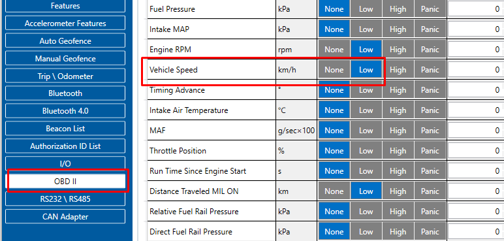Open the OBD II settings section

[65, 182]
